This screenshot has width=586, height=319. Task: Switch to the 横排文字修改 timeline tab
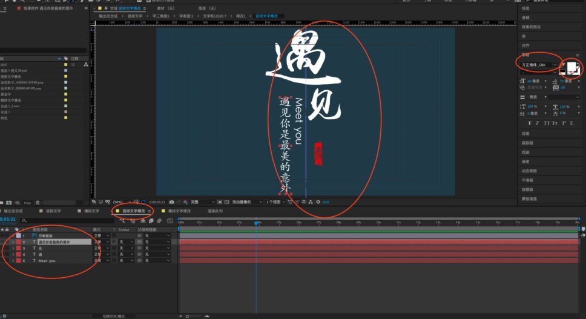(179, 211)
